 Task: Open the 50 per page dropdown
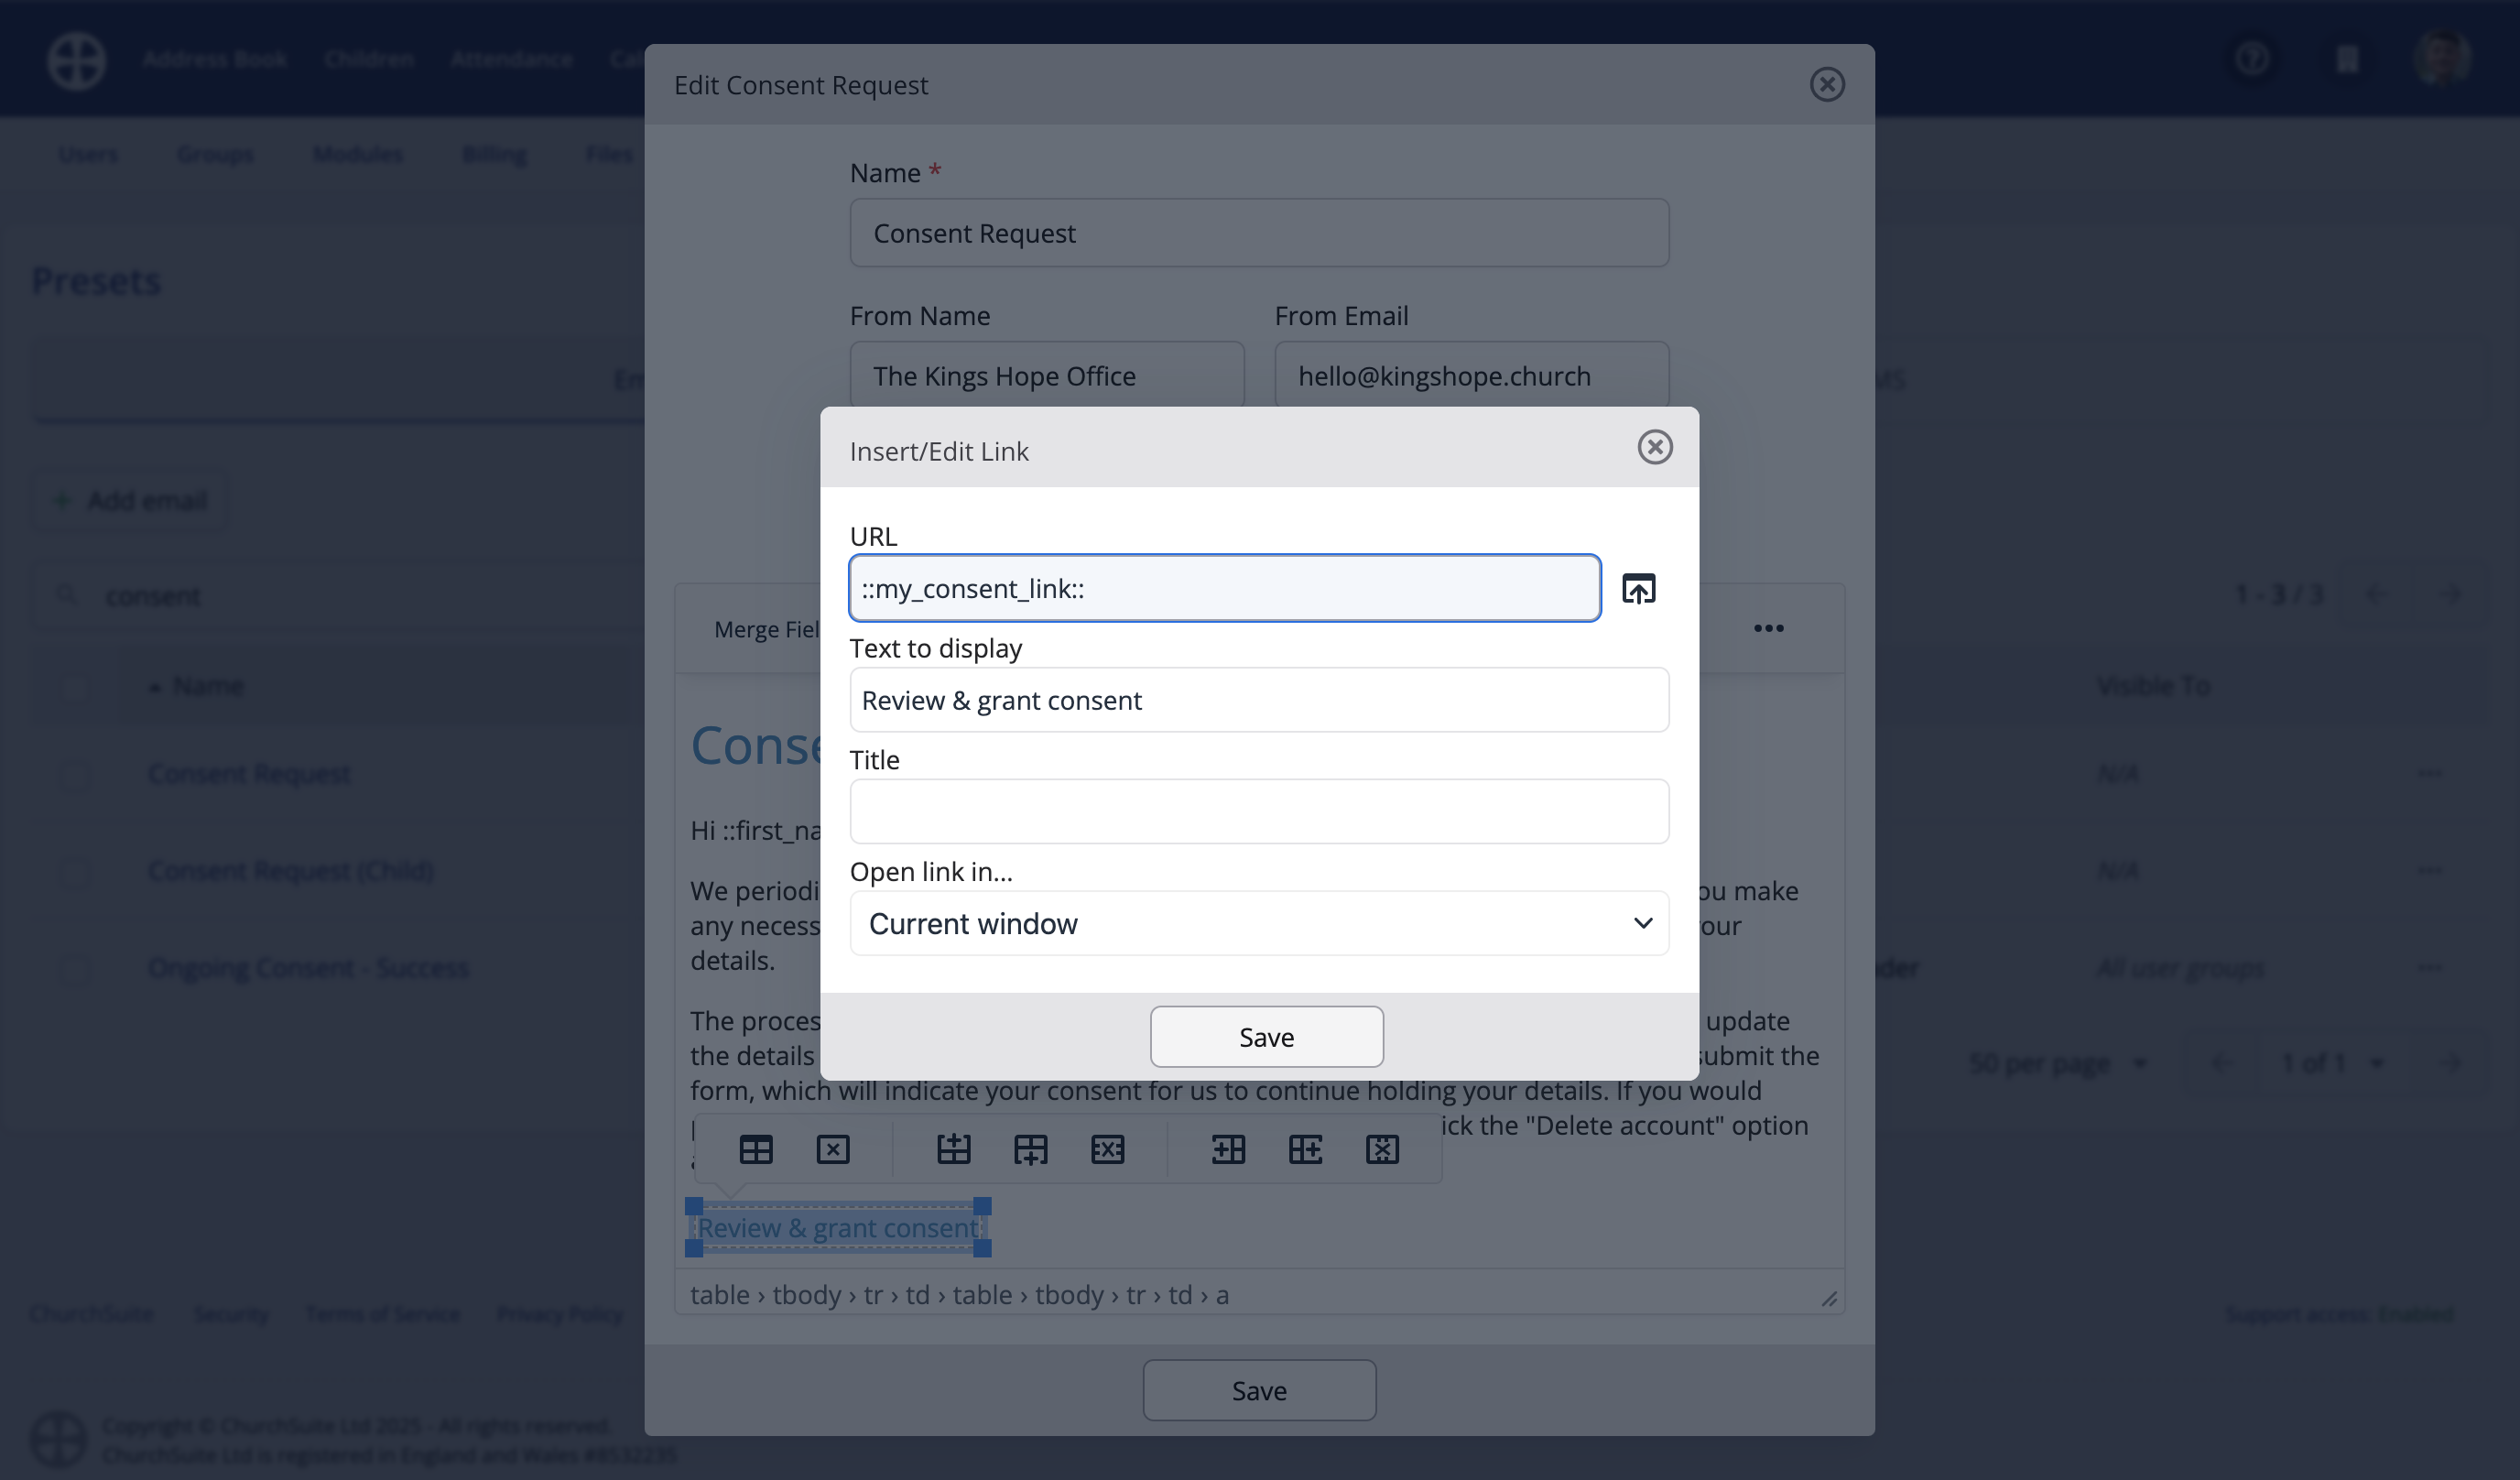tap(2057, 1062)
